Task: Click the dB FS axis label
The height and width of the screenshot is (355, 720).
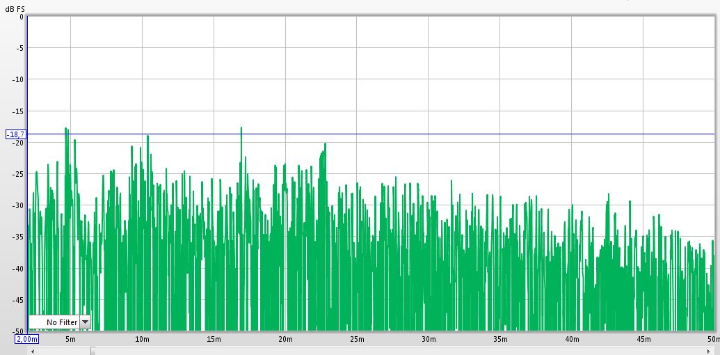Action: click(15, 9)
